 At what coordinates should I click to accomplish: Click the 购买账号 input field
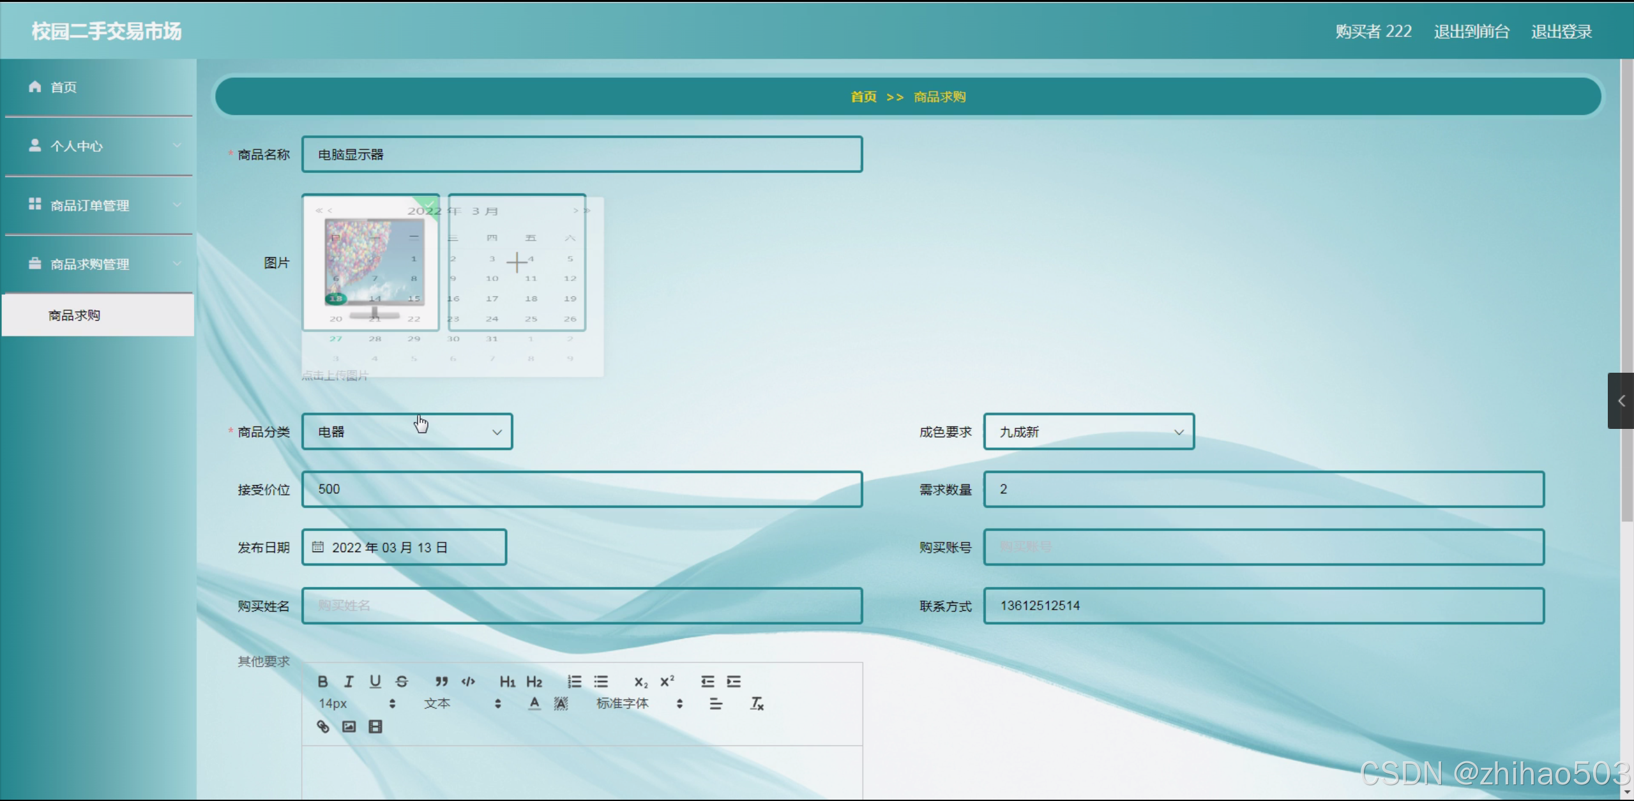[1264, 547]
